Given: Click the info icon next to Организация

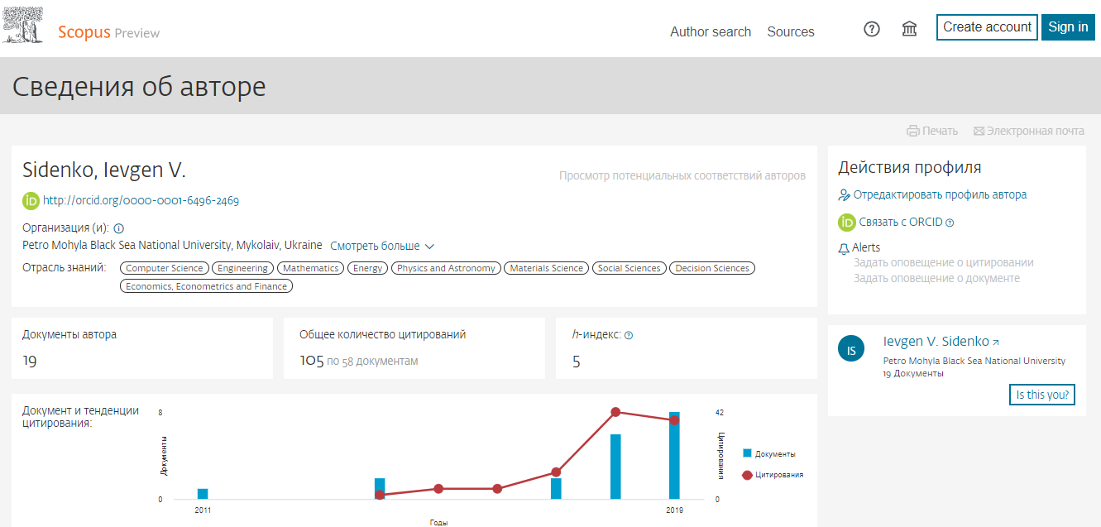Looking at the screenshot, I should [x=118, y=228].
